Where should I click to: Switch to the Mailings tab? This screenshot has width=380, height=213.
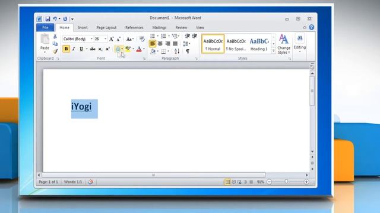pyautogui.click(x=159, y=28)
